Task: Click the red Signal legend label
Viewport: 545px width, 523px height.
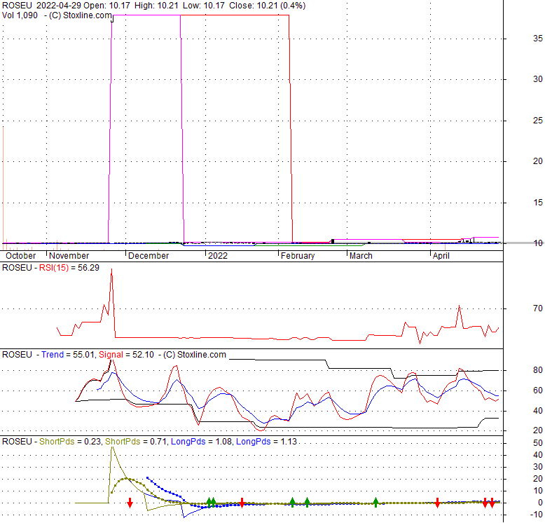Action: click(x=111, y=355)
